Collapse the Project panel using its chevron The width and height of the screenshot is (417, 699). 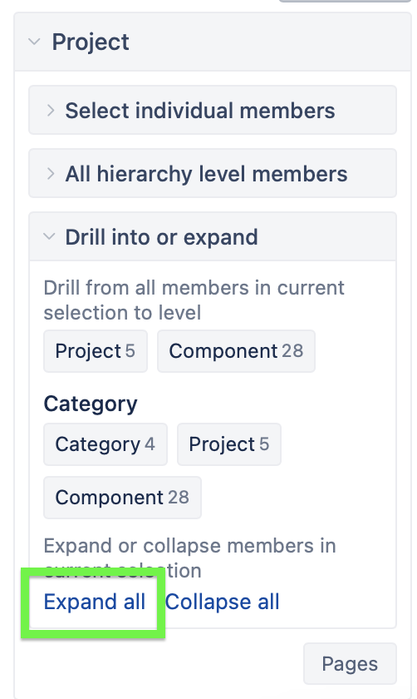[34, 42]
